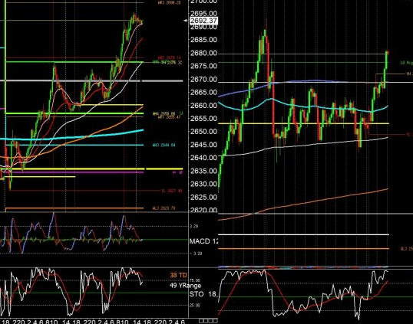Click the 2645.00 price axis label
Screen dimensions: 413x324
[x=203, y=145]
